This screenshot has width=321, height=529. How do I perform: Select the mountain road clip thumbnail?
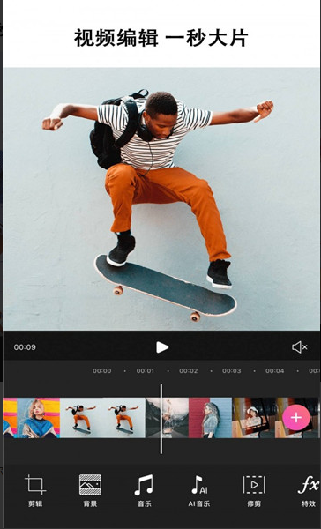click(167, 418)
